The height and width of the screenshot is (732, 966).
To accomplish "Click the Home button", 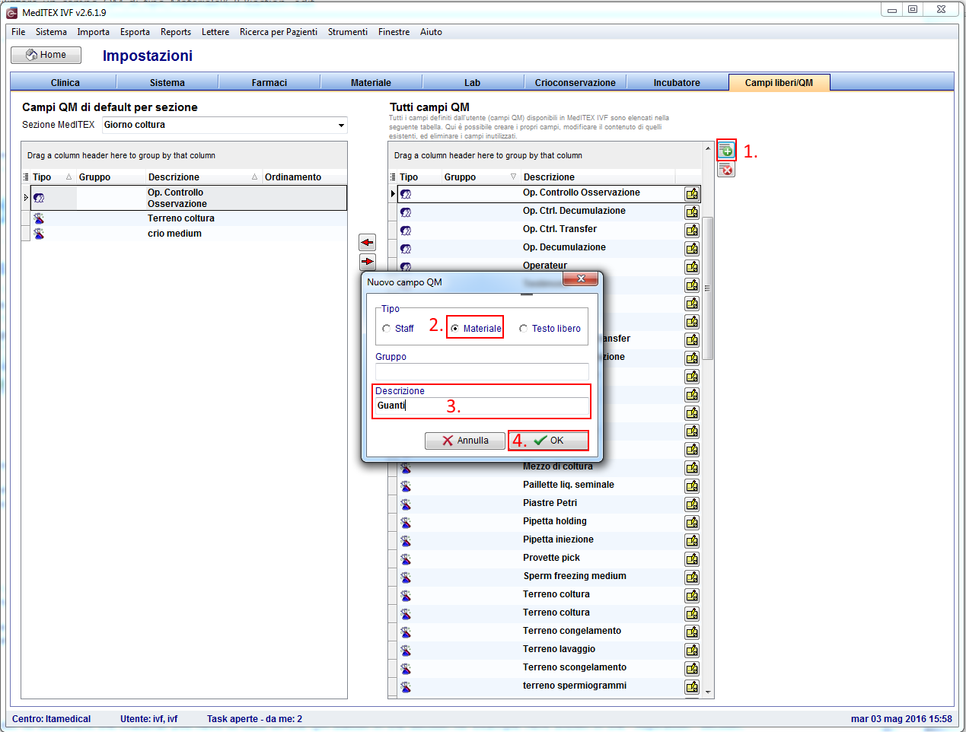I will pos(46,55).
